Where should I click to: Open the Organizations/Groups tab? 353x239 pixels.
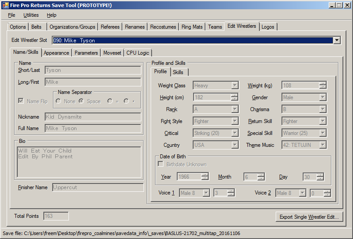click(x=72, y=27)
